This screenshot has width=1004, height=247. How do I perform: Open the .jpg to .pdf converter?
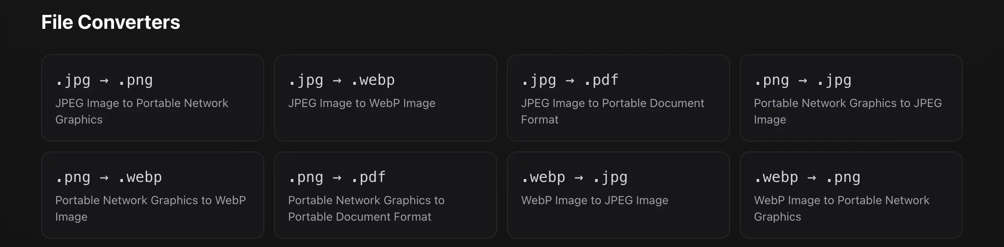pyautogui.click(x=618, y=98)
